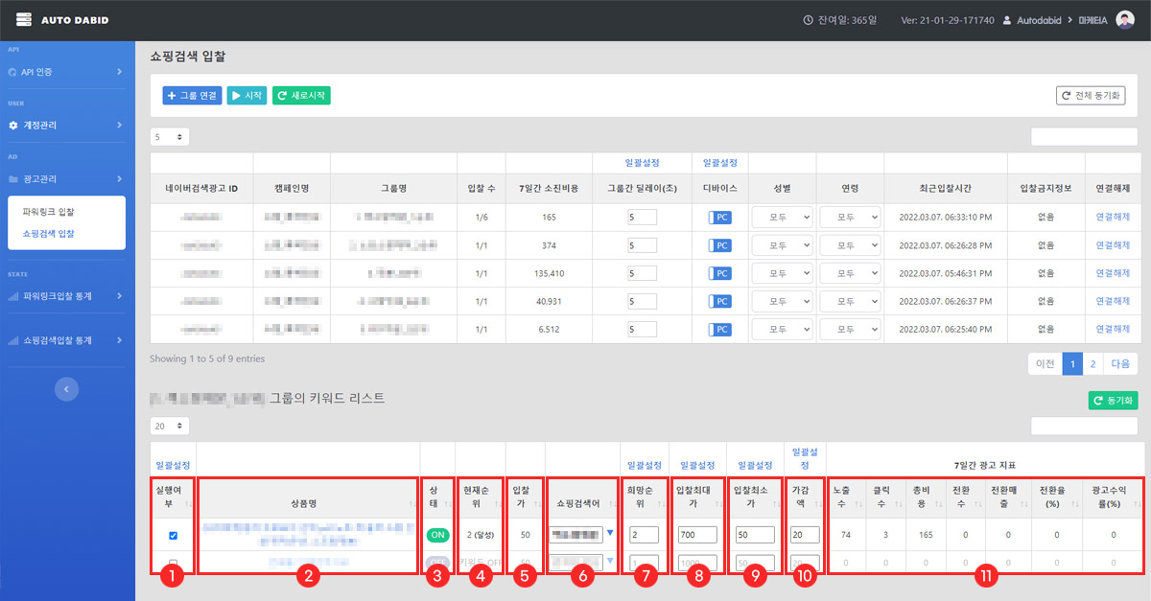Click 연결해제 link in the first row
1151x601 pixels.
1113,218
